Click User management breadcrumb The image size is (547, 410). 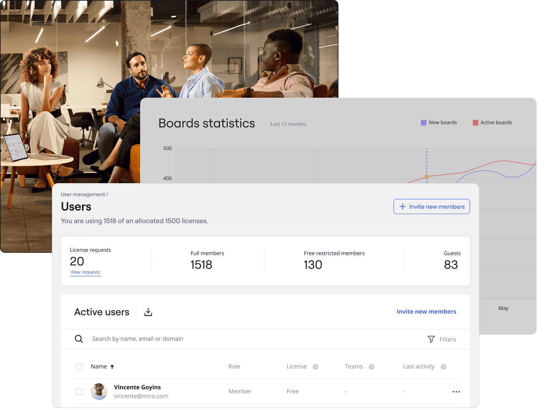(83, 194)
